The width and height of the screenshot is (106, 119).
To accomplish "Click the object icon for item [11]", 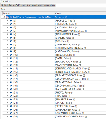I will coord(11,58).
